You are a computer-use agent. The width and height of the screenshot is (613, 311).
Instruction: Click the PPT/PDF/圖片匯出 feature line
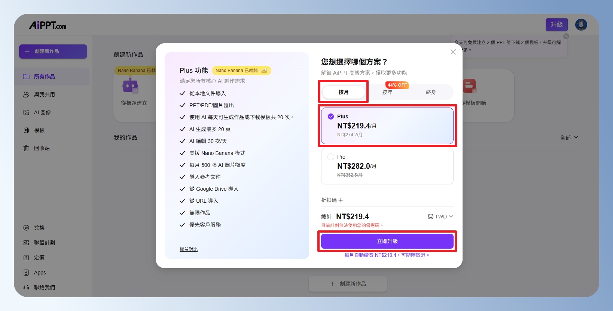point(211,105)
